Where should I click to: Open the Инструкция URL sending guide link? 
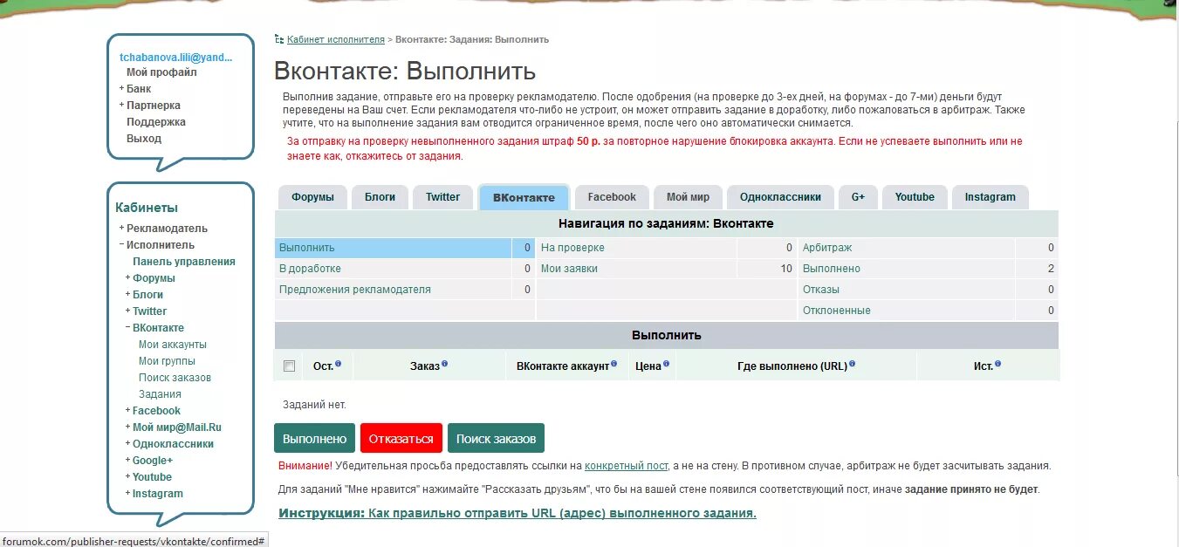(x=518, y=513)
